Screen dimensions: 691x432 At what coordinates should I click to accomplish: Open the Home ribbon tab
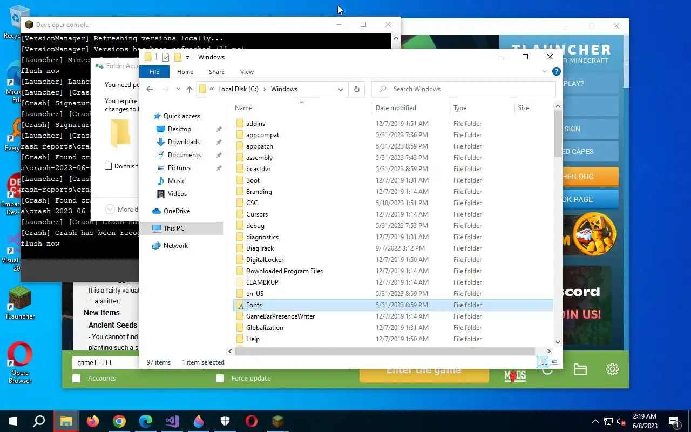(x=185, y=72)
